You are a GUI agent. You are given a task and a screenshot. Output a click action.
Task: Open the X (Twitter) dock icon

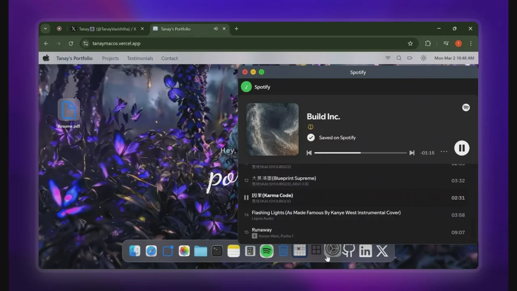[382, 251]
